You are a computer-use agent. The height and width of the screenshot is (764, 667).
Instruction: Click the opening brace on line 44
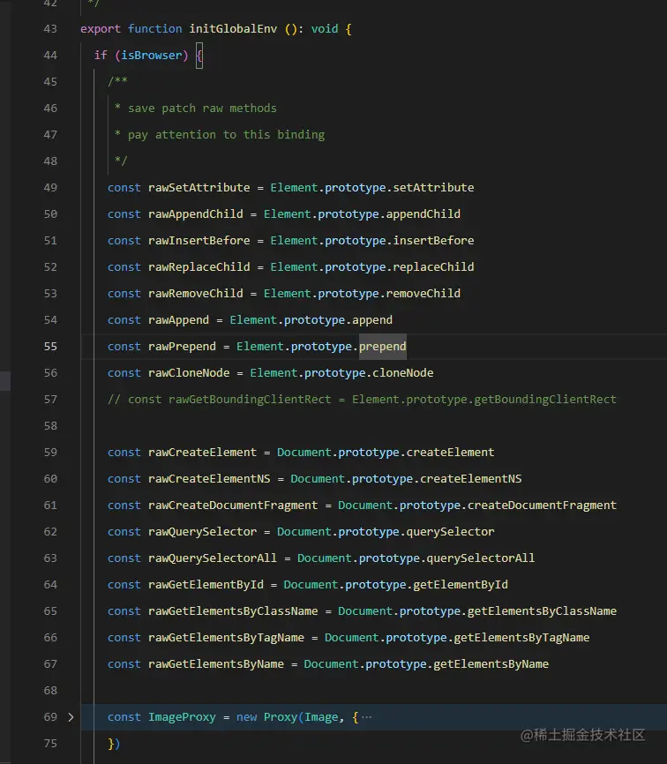[x=199, y=55]
